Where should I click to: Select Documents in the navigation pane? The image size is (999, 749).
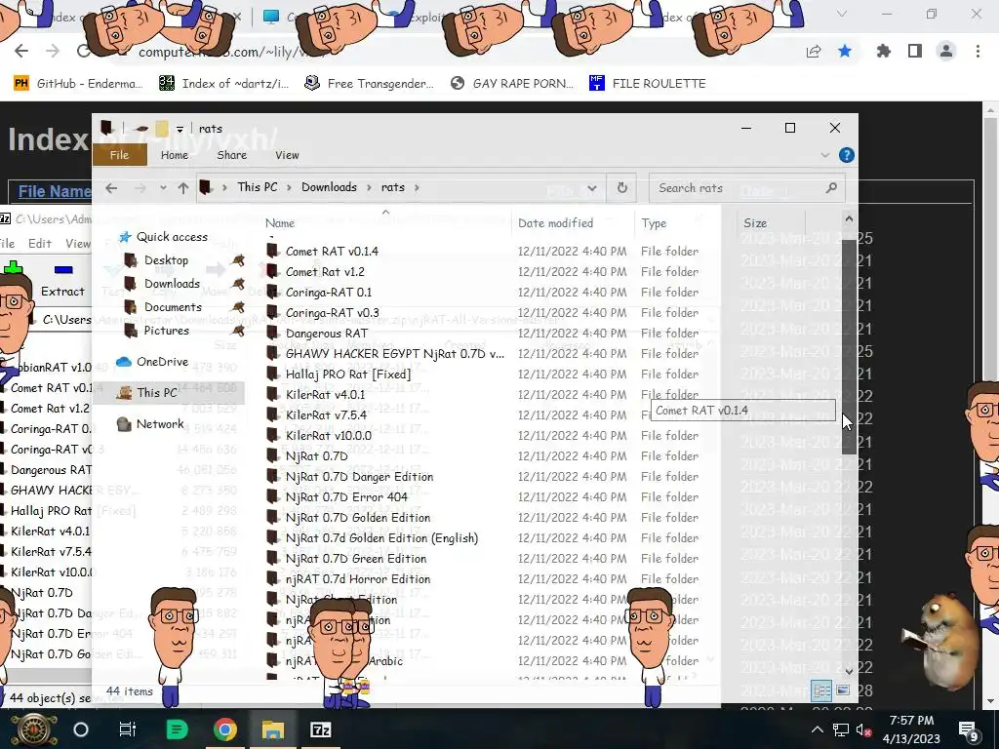173,307
